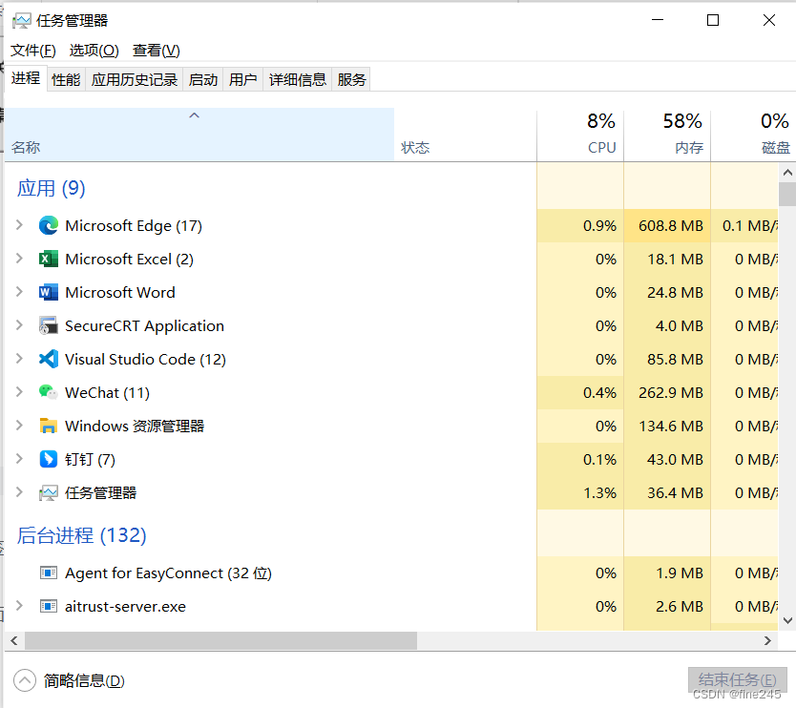Collapse to 简略信息 using the circle arrow icon

25,680
